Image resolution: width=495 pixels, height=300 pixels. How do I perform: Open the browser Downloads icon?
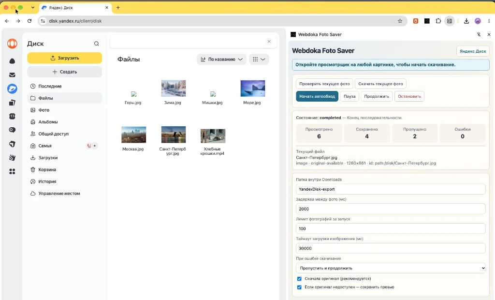466,21
